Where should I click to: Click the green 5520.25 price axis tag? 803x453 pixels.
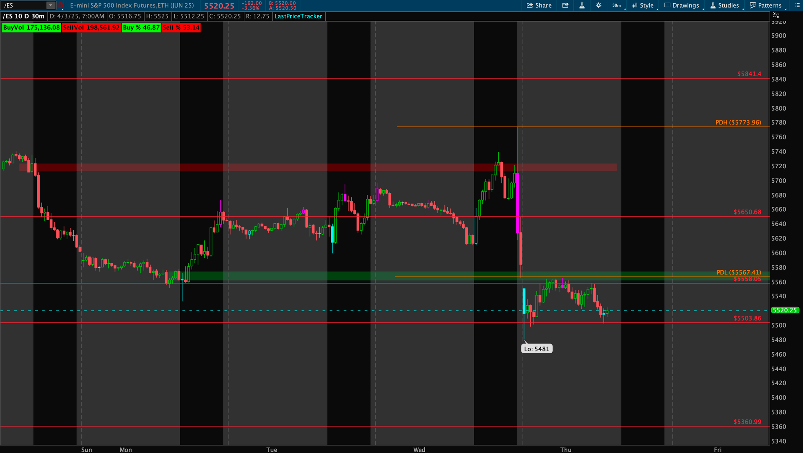pos(785,310)
